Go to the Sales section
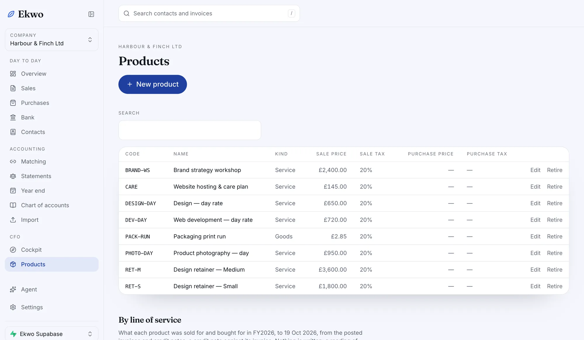584x340 pixels. click(52, 88)
